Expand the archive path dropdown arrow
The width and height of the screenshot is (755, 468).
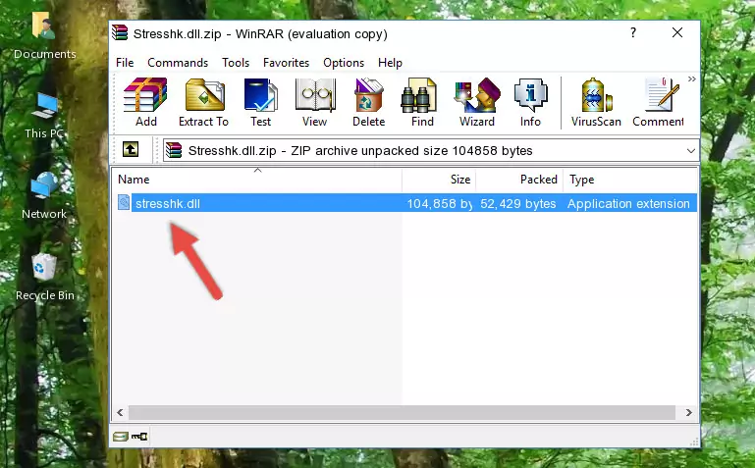pos(691,151)
